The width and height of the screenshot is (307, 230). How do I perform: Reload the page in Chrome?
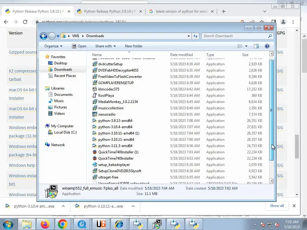pyautogui.click(x=25, y=22)
